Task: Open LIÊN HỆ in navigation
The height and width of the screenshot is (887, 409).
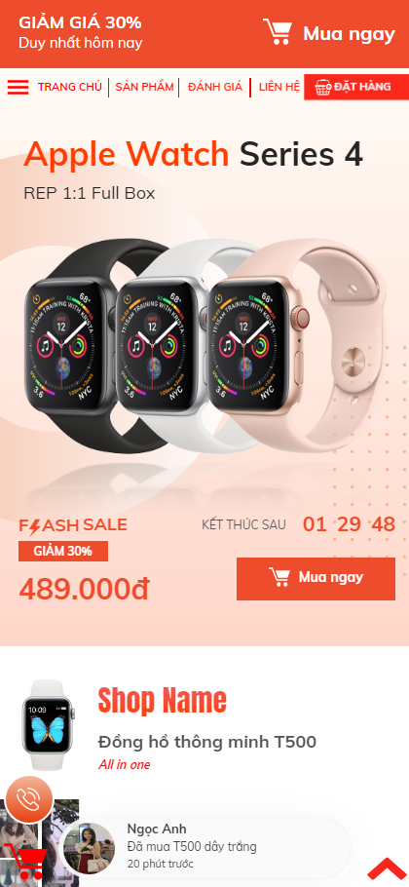Action: pos(279,87)
